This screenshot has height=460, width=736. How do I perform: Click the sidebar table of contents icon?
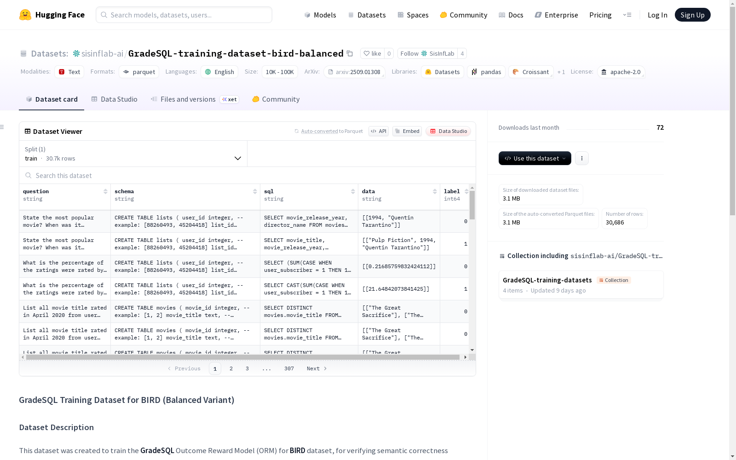point(2,127)
